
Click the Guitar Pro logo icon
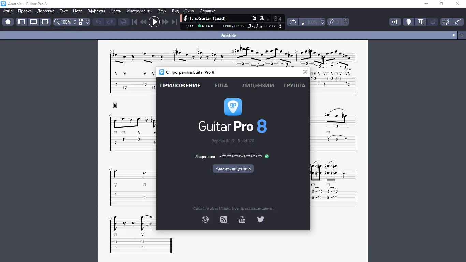pos(233,107)
